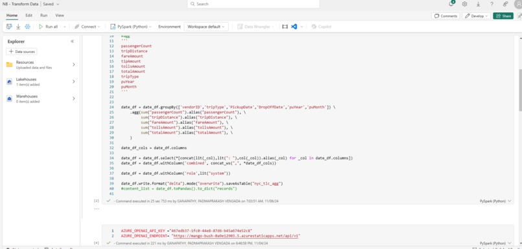
Task: Click the green Share button
Action: (503, 16)
